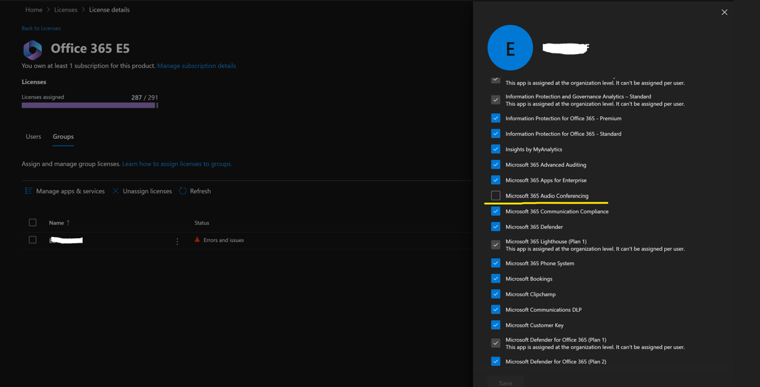The height and width of the screenshot is (387, 760).
Task: Click the Manage apps & services list icon
Action: click(28, 191)
